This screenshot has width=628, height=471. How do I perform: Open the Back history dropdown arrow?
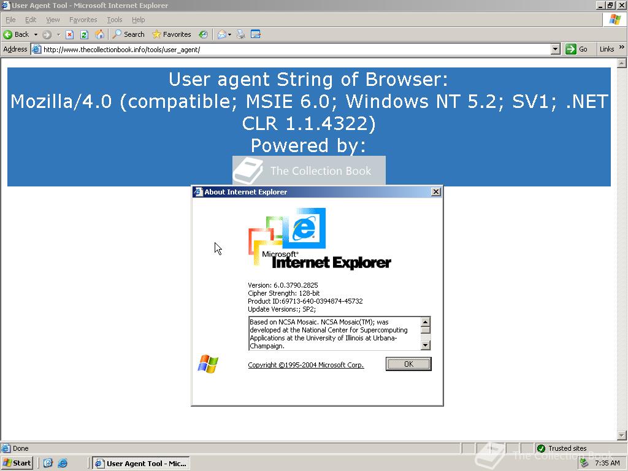pos(36,34)
